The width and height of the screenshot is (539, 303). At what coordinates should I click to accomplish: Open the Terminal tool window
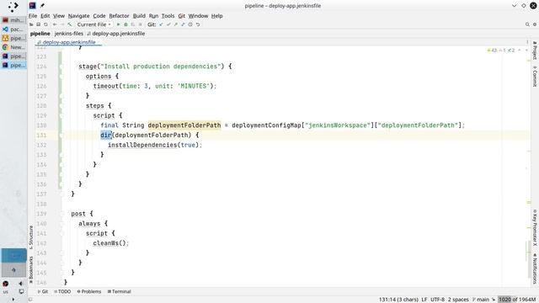click(x=120, y=292)
